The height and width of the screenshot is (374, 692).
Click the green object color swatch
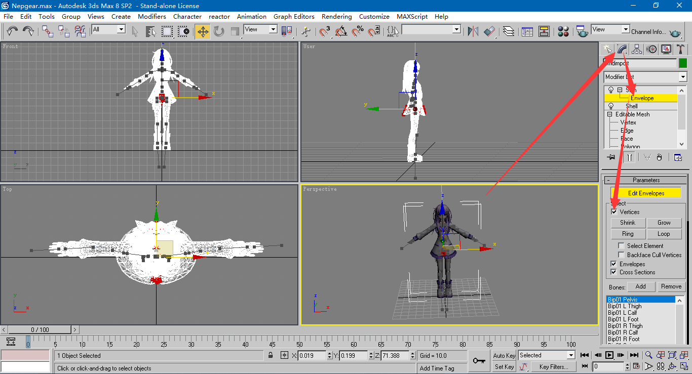[x=682, y=63]
